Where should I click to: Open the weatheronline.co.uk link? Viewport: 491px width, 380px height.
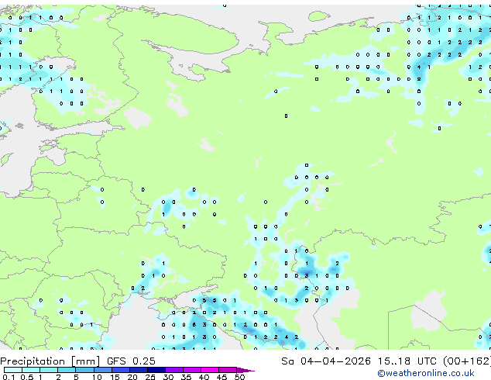tap(425, 373)
